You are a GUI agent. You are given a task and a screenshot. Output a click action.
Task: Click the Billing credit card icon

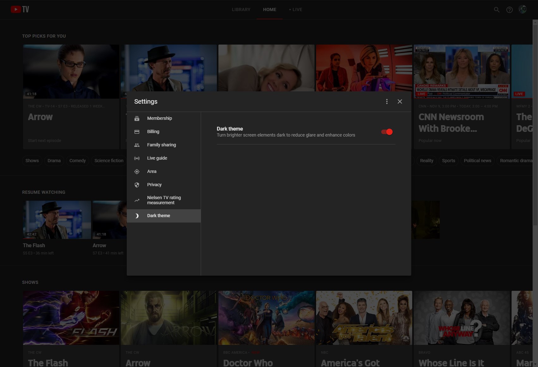pos(137,132)
